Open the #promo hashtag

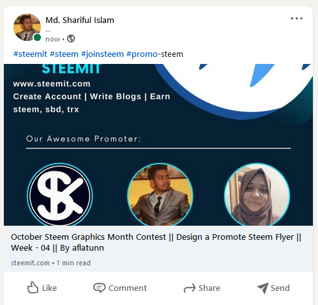(142, 54)
